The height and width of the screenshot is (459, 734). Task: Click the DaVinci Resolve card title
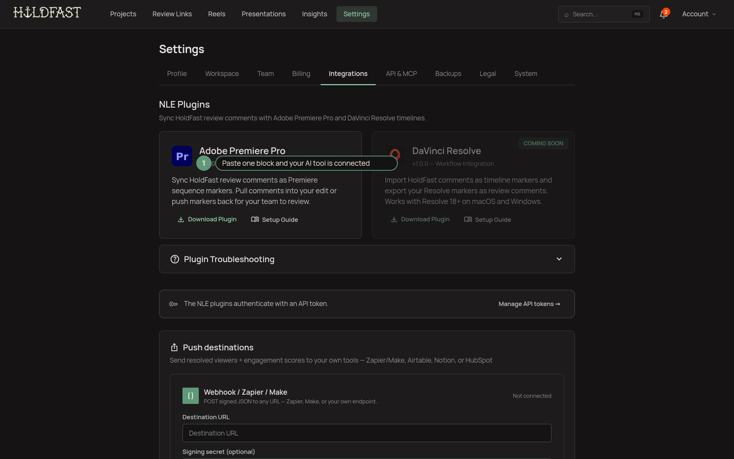tap(447, 151)
